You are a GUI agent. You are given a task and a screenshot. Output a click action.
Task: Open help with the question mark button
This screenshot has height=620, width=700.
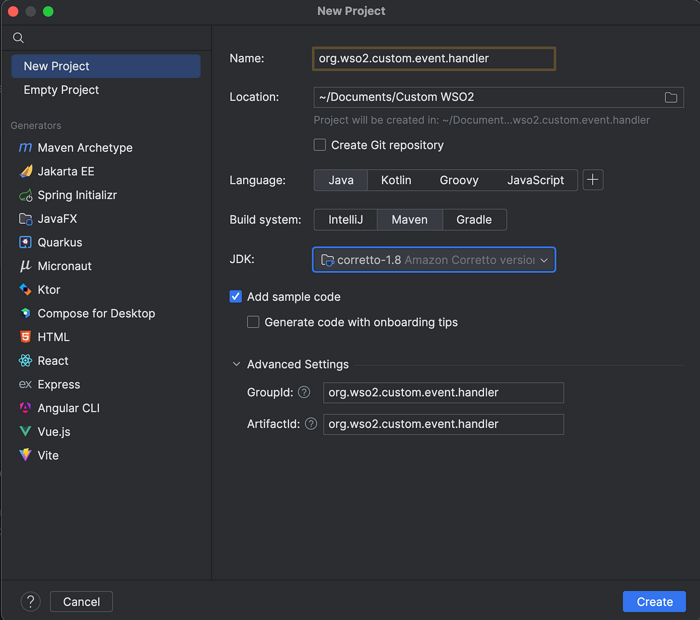point(30,601)
